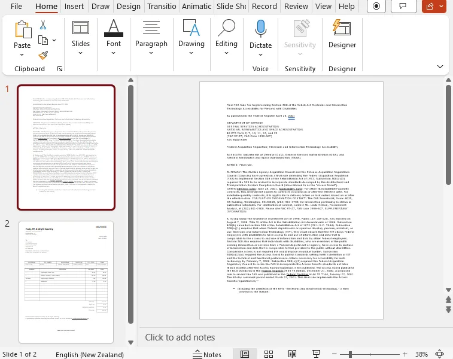Open Designer ideas icon
The height and width of the screenshot is (359, 453).
coord(342,28)
